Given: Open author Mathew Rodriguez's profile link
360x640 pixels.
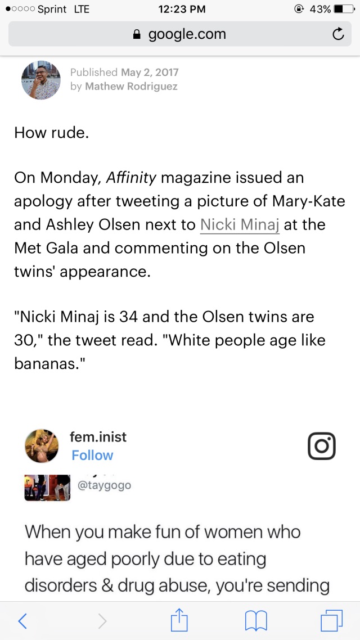Looking at the screenshot, I should tap(131, 87).
